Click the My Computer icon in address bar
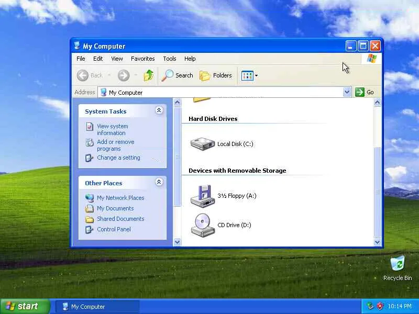The height and width of the screenshot is (314, 419). [x=103, y=93]
